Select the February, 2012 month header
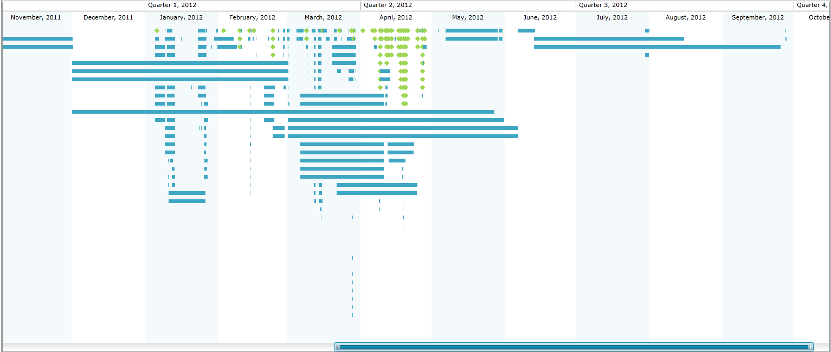 (252, 17)
